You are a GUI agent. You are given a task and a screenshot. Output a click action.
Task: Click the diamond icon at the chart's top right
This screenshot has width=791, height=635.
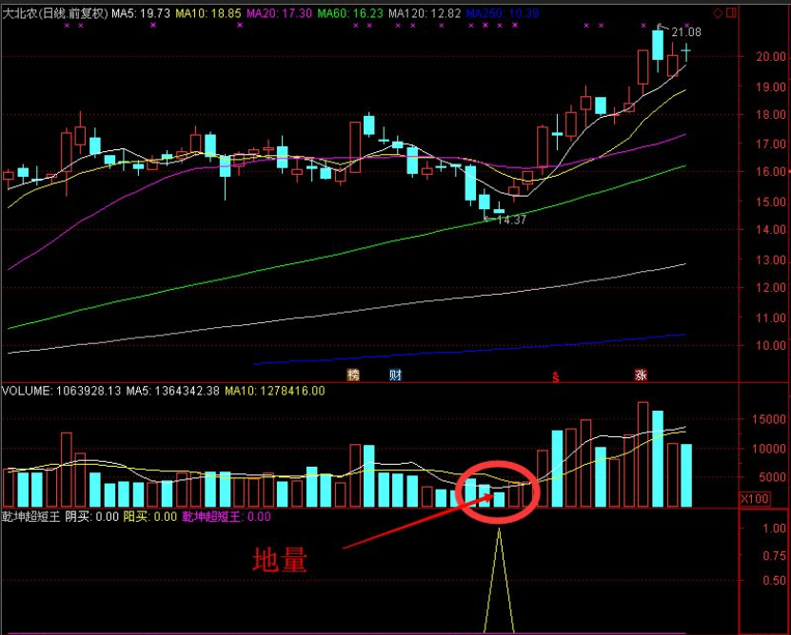click(x=718, y=13)
